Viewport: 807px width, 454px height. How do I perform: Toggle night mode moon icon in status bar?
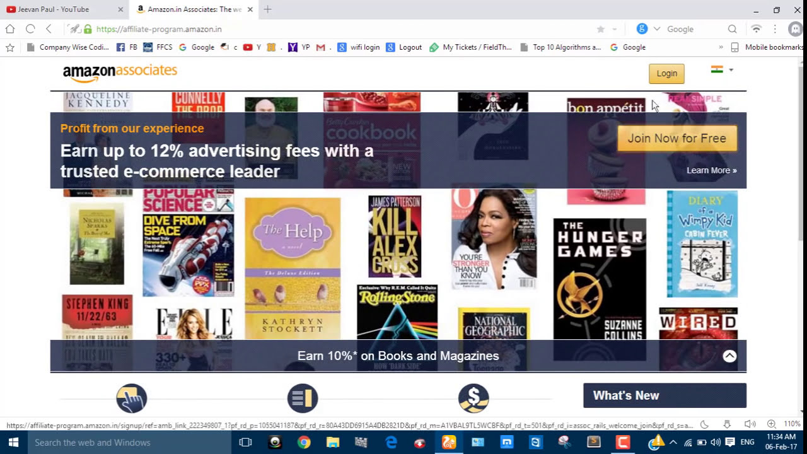coord(704,424)
